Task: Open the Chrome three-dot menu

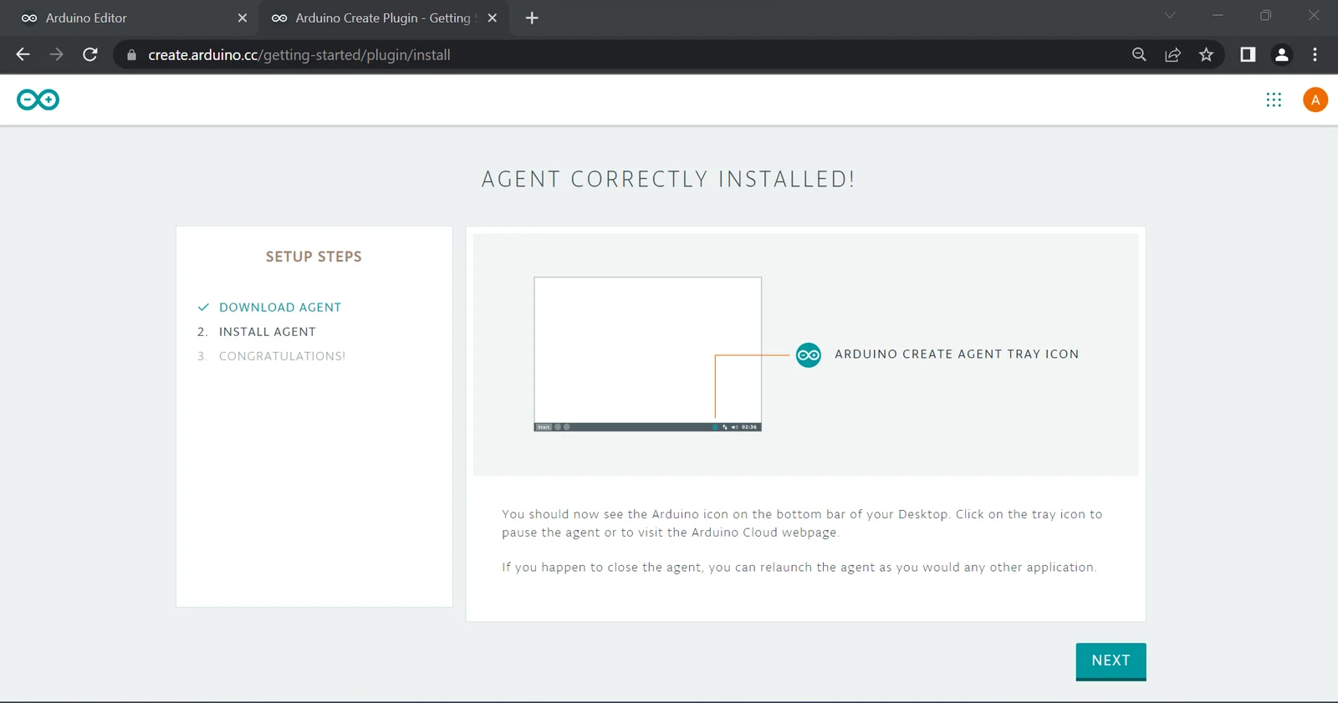Action: click(1315, 54)
